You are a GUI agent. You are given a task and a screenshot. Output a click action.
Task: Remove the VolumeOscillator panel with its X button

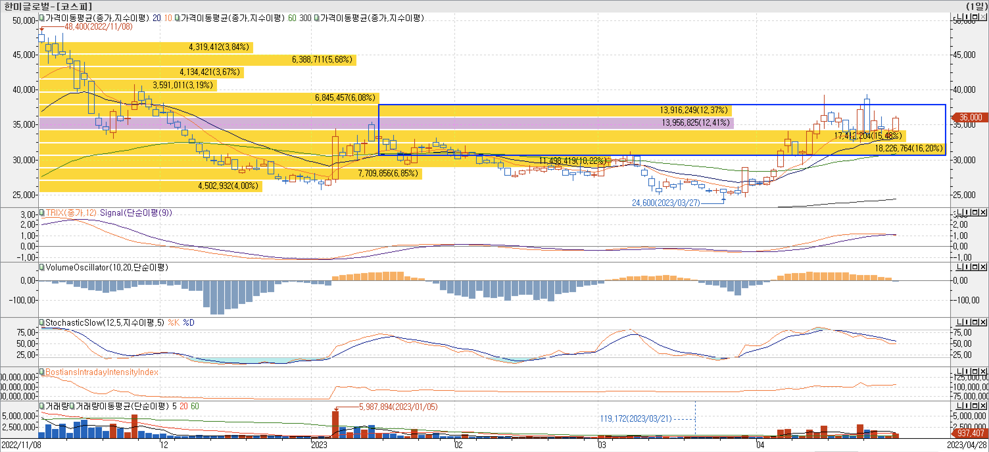click(x=983, y=266)
